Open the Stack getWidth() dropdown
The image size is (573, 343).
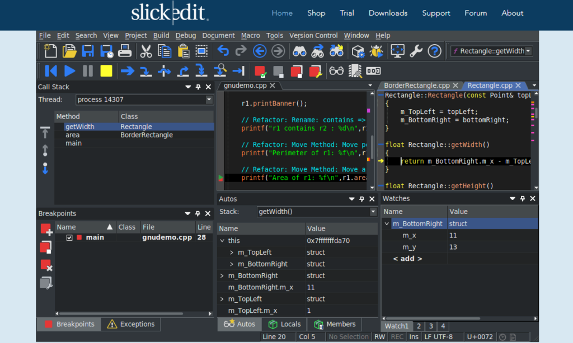373,212
